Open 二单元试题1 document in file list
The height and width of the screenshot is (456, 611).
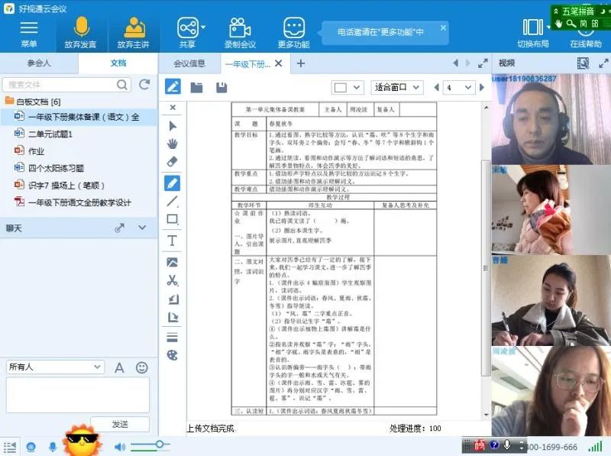tap(50, 134)
